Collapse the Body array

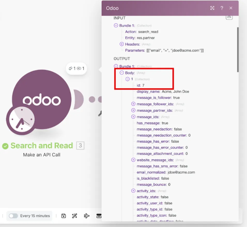point(122,73)
